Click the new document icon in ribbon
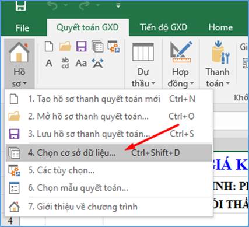 point(49,47)
